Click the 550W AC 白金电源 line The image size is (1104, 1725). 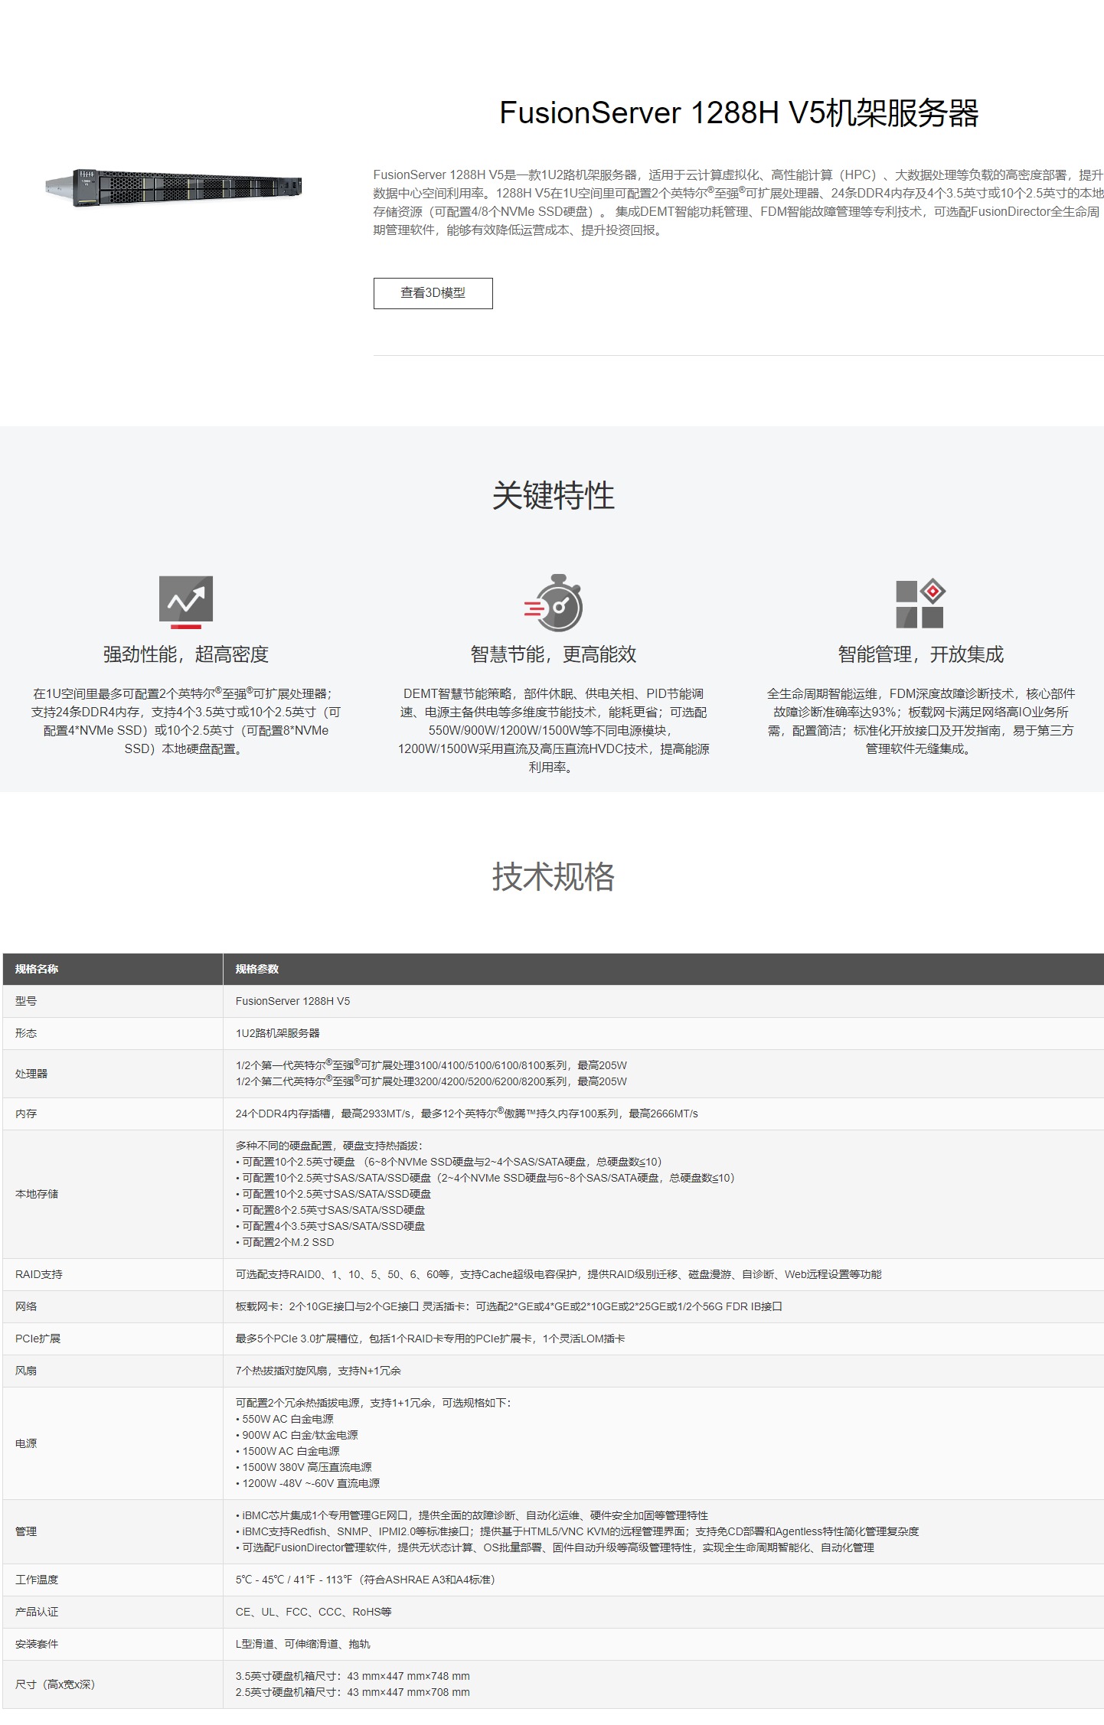click(285, 1419)
